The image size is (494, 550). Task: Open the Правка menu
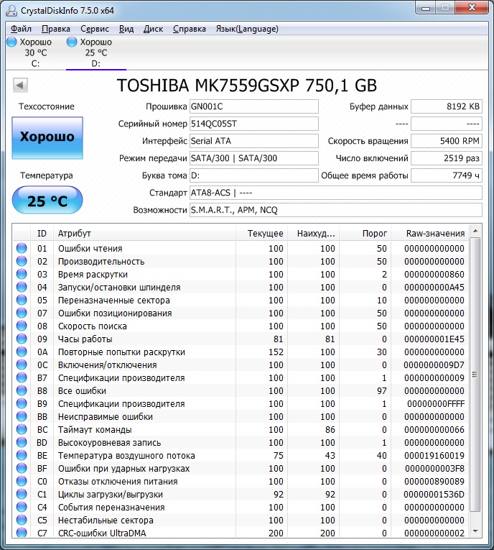coord(56,29)
